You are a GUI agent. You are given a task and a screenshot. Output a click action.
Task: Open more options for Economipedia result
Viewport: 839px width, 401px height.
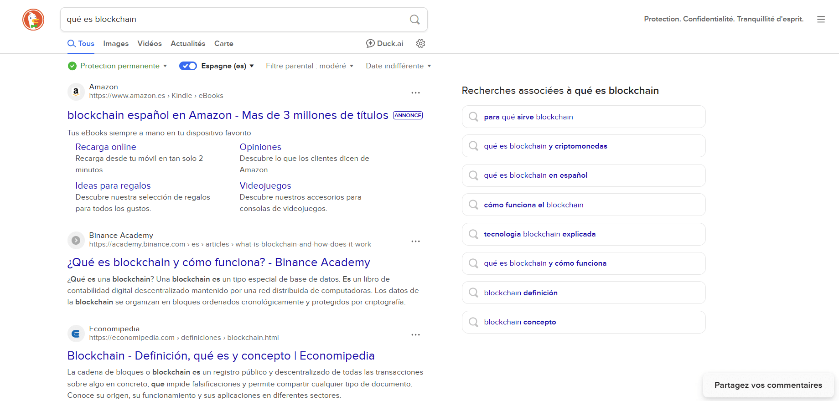pos(415,334)
